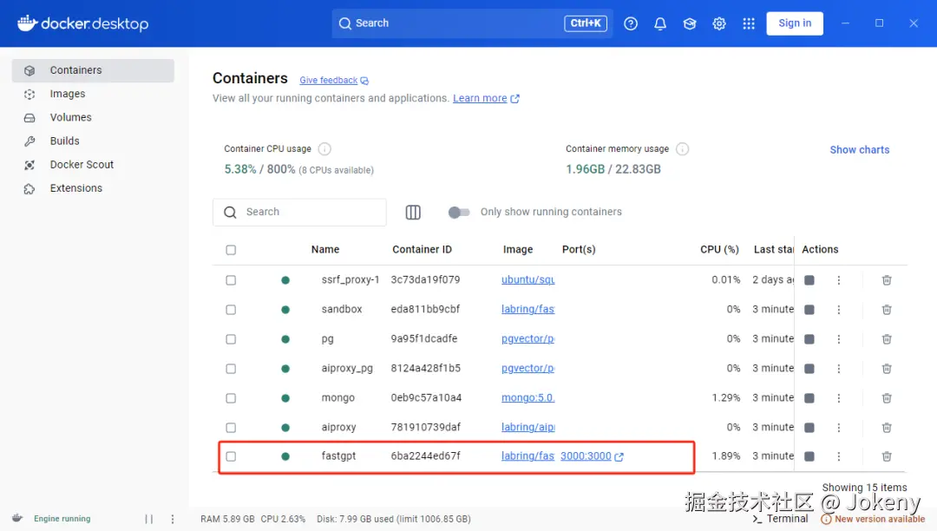Screen dimensions: 937x531
Task: Check the mongo row checkbox
Action: pos(231,397)
